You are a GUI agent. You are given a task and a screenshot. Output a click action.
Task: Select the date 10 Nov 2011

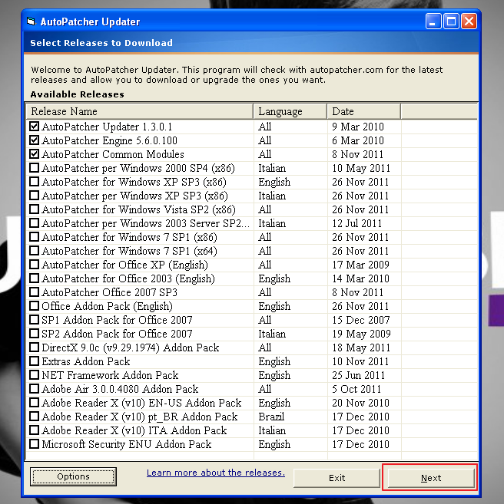tap(360, 361)
